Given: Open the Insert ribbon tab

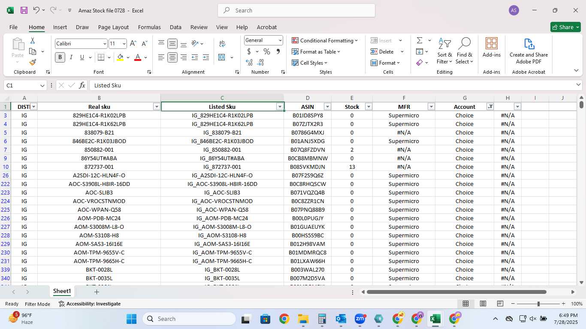Looking at the screenshot, I should pos(60,27).
